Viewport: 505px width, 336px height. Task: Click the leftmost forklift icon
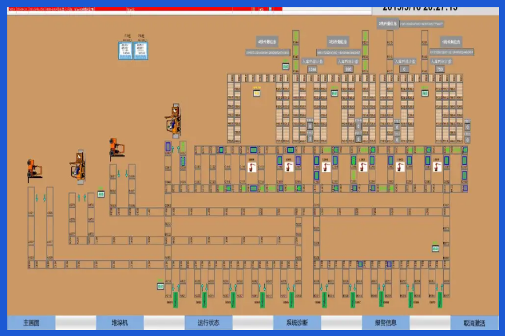tap(34, 169)
